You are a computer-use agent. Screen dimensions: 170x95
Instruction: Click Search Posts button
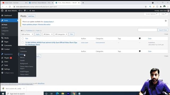click(x=163, y=30)
